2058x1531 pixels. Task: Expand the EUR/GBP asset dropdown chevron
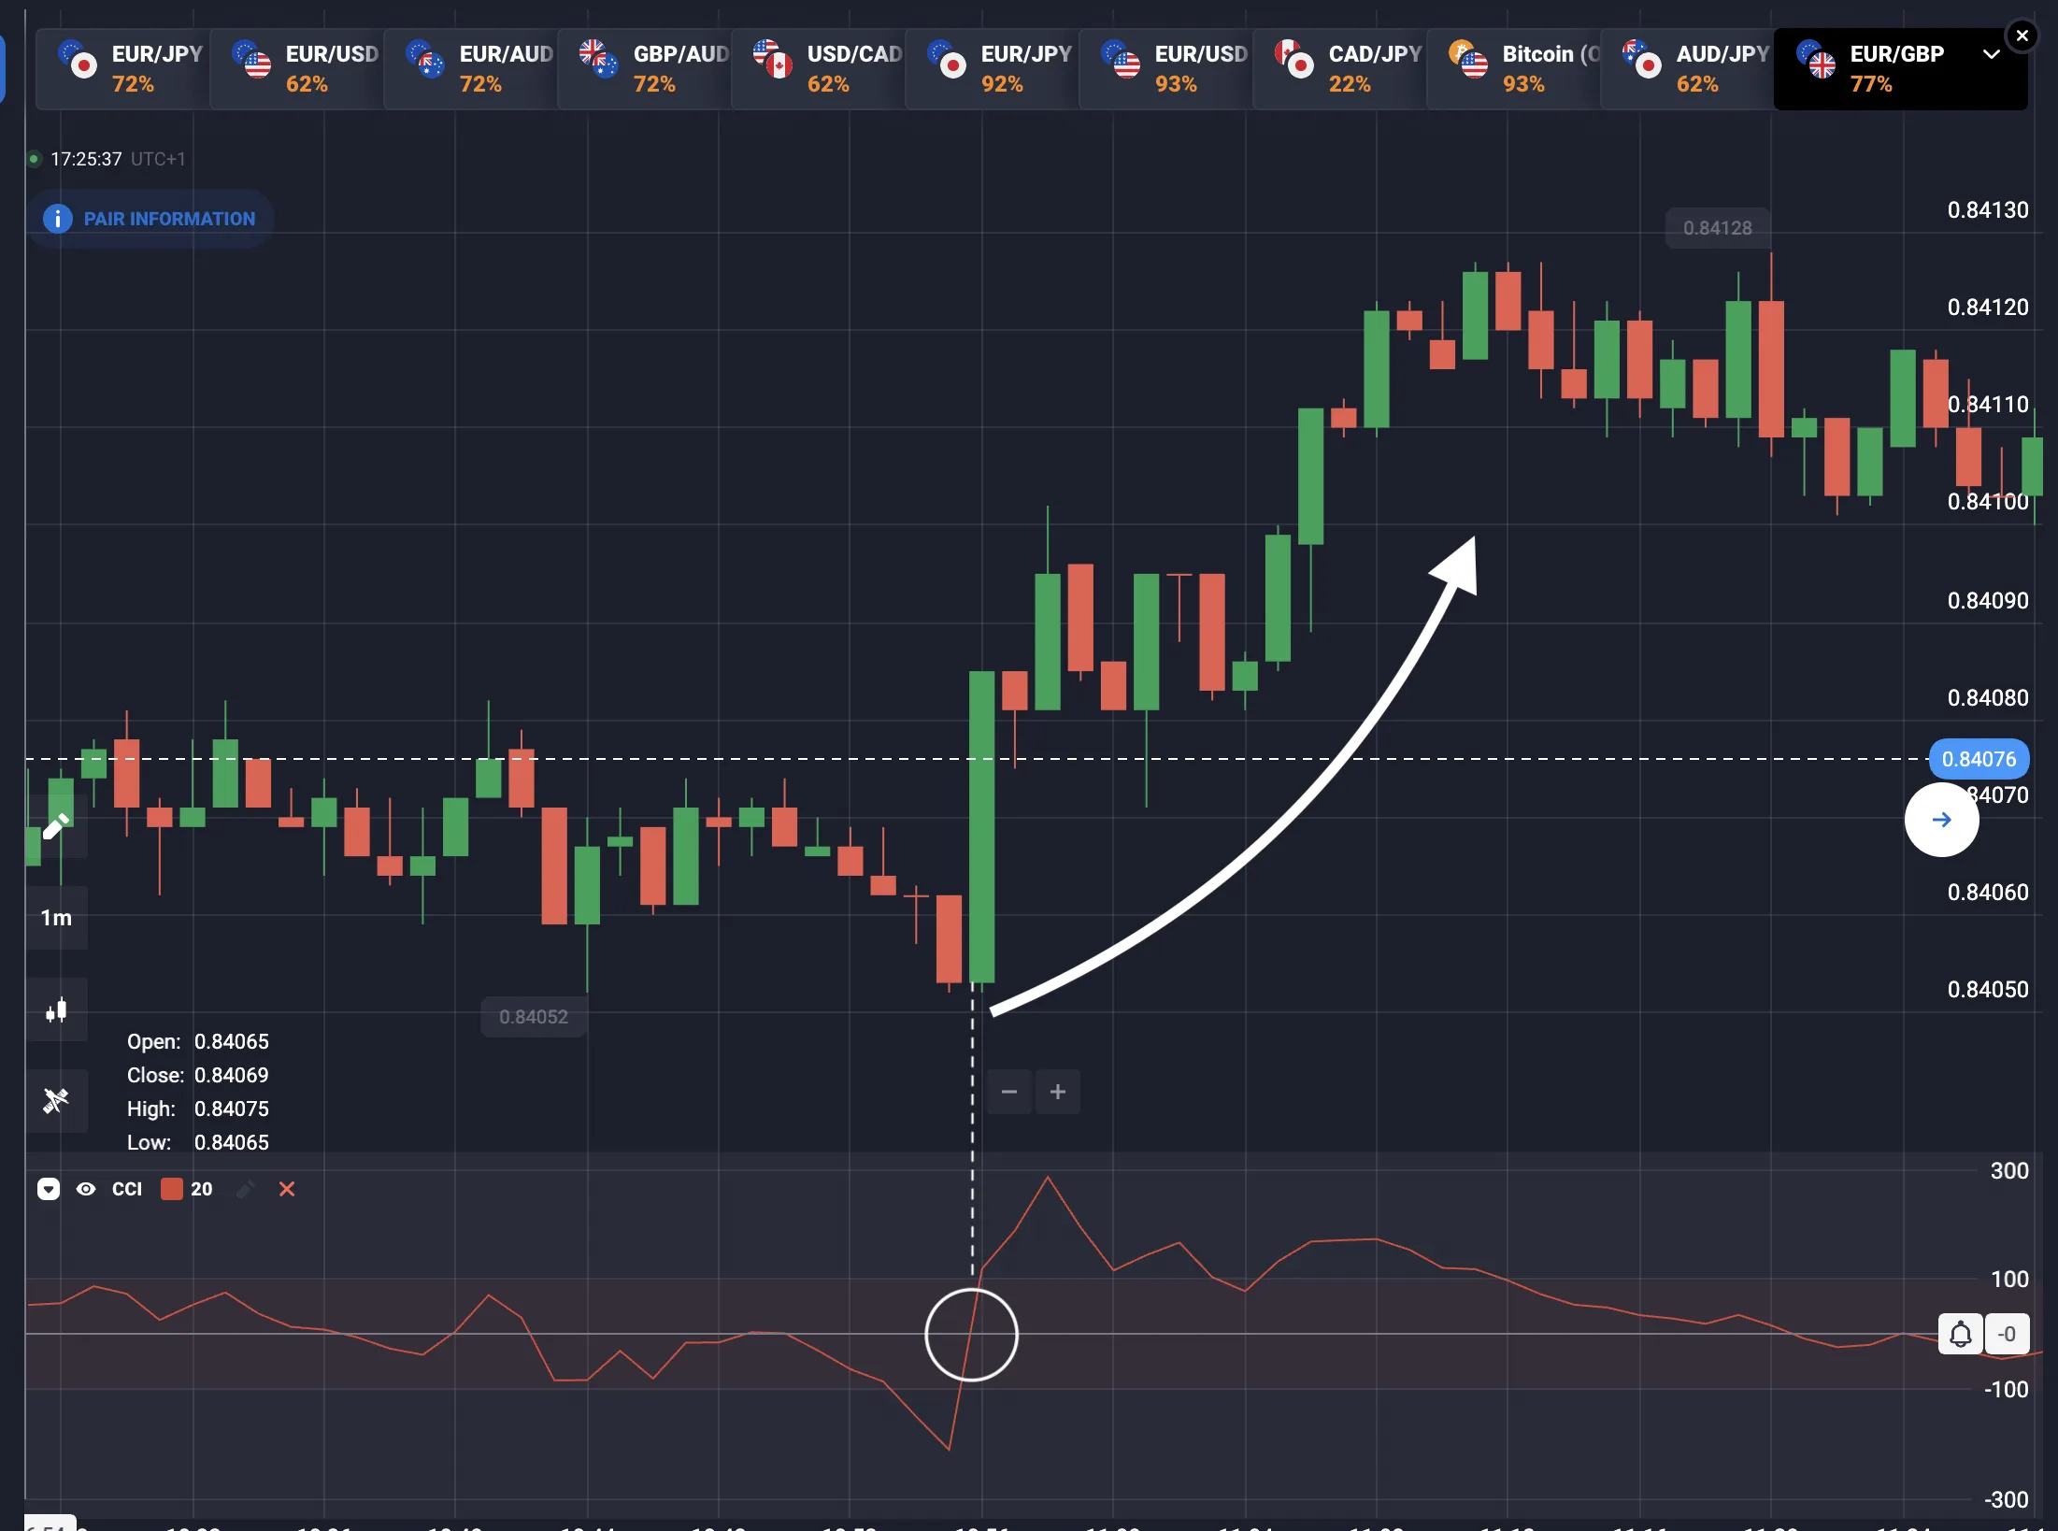[x=1992, y=54]
